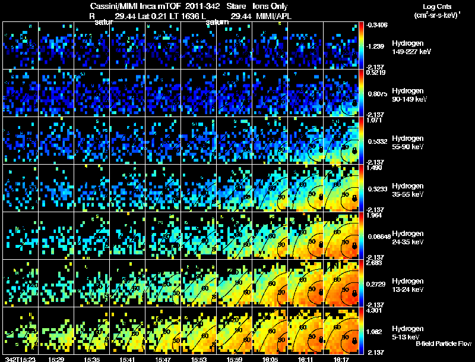Click the Log Cnts units heading
Viewport: 475px width, 362px height.
[437, 11]
